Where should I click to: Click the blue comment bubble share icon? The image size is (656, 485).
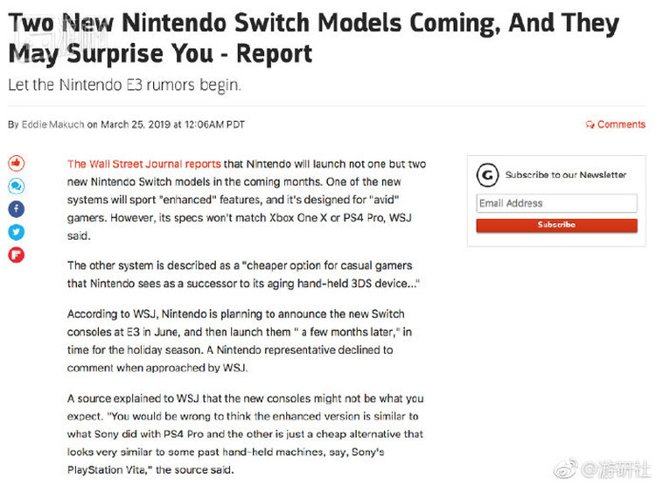(x=17, y=186)
